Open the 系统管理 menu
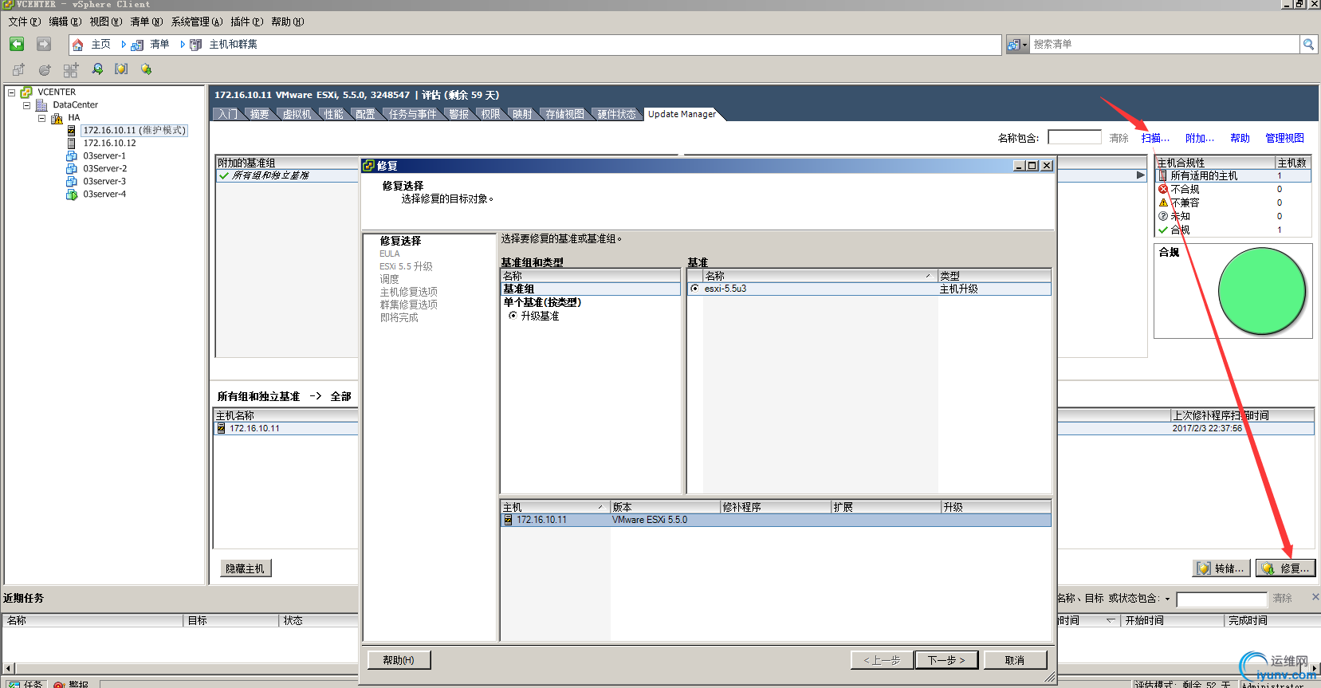1321x688 pixels. click(196, 22)
